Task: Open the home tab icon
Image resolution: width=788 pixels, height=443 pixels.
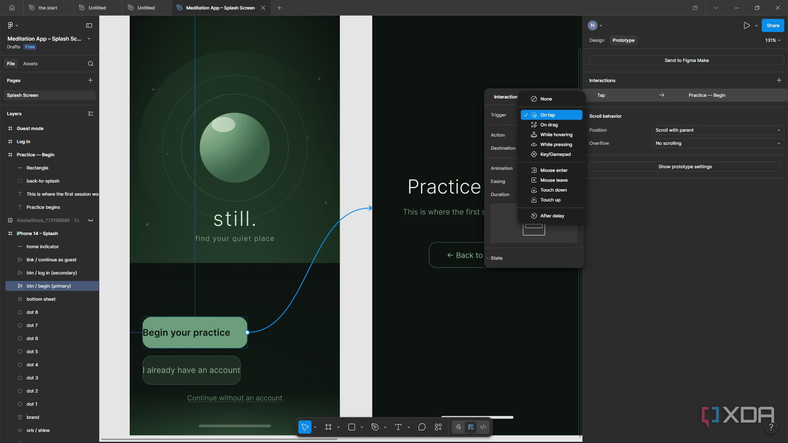Action: pyautogui.click(x=12, y=8)
